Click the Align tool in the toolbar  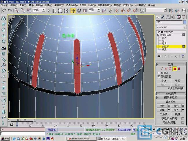click(x=177, y=10)
